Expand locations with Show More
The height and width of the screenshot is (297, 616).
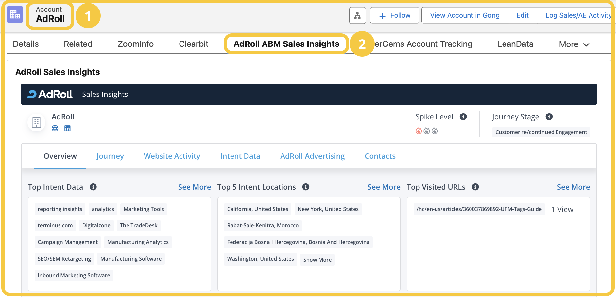tap(317, 260)
